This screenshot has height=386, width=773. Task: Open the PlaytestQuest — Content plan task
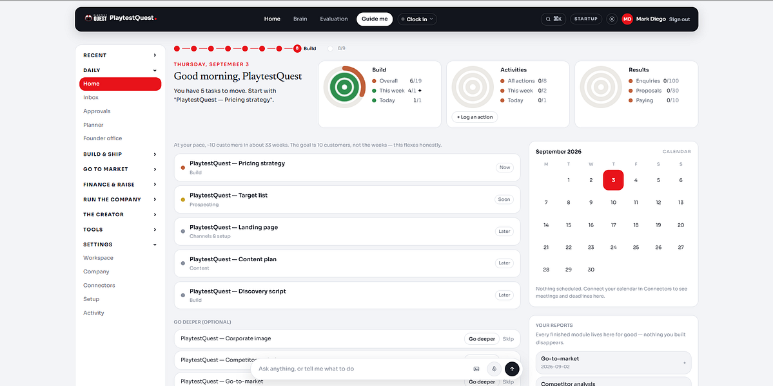347,264
